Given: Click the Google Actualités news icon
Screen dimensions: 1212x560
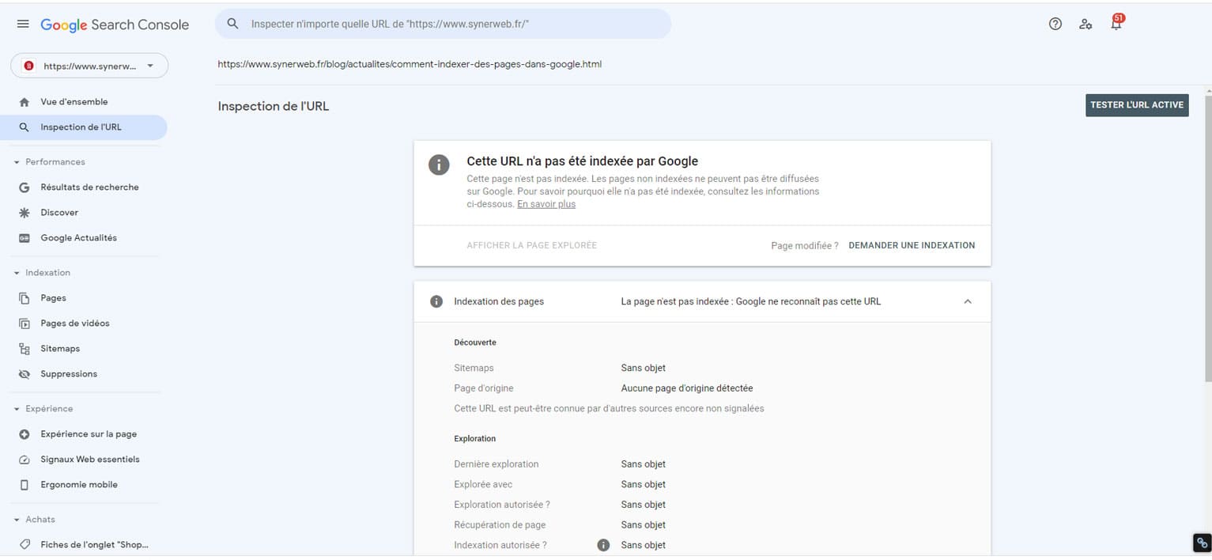Looking at the screenshot, I should pyautogui.click(x=25, y=238).
